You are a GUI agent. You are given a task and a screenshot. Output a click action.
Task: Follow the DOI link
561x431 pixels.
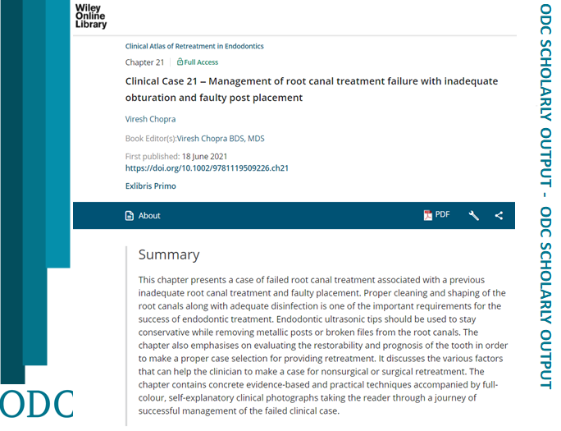[x=207, y=168]
